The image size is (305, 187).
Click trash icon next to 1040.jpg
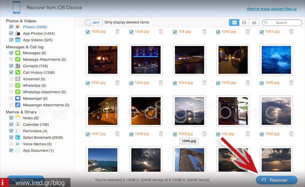[247, 31]
